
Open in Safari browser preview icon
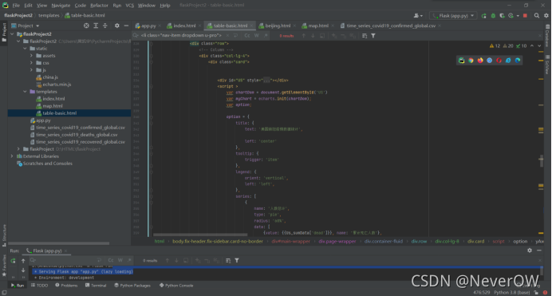tap(489, 60)
